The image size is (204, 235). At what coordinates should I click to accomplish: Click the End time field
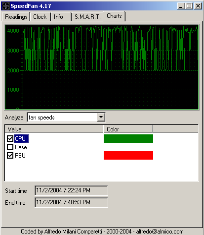[x=71, y=202]
